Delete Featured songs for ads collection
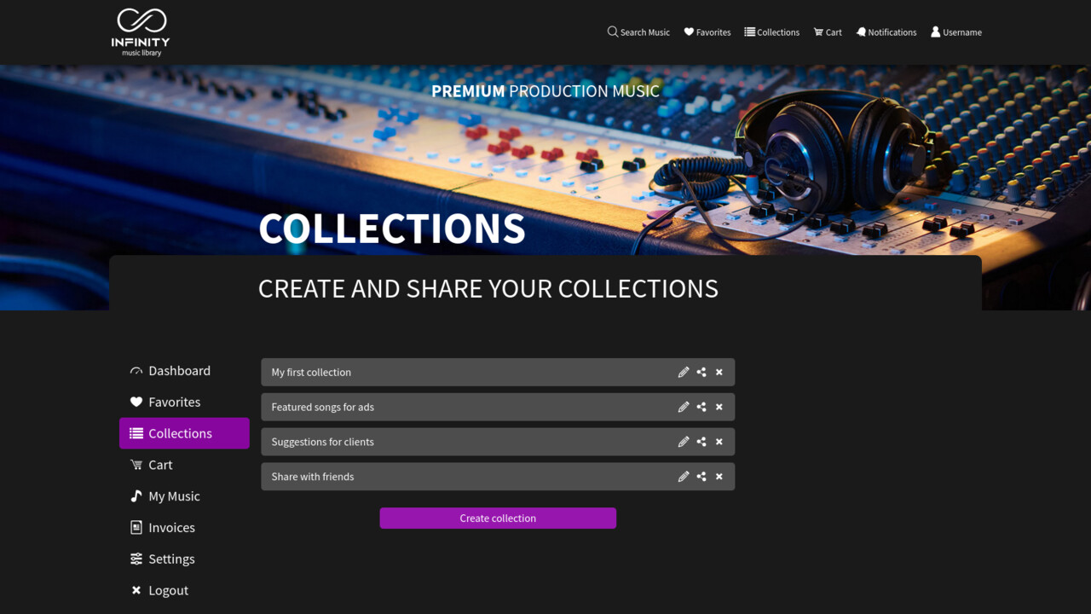1091x614 pixels. pyautogui.click(x=719, y=407)
